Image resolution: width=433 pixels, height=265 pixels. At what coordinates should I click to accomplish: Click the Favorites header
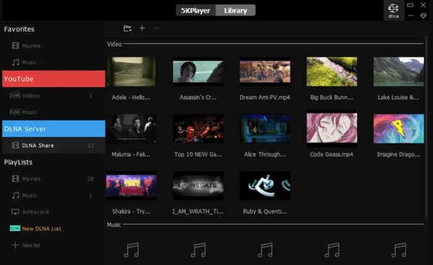19,29
